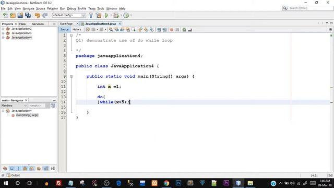This screenshot has height=188, width=334.
Task: Click the Find Selection magnifier icon
Action: pyautogui.click(x=111, y=30)
